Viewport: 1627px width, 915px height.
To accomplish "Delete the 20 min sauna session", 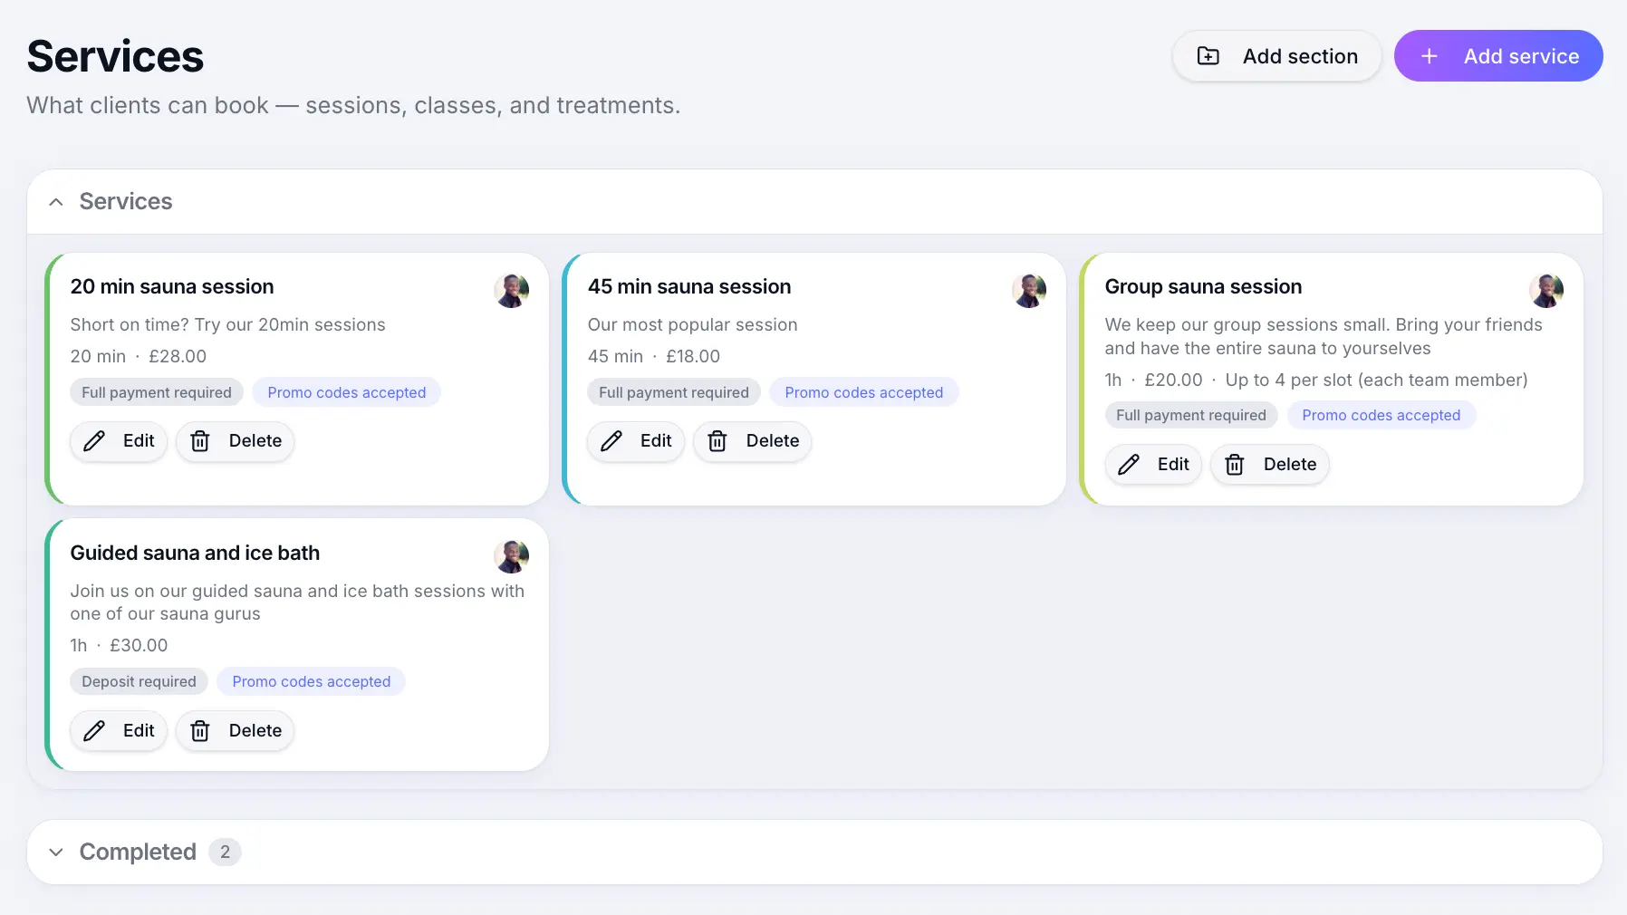I will [236, 441].
